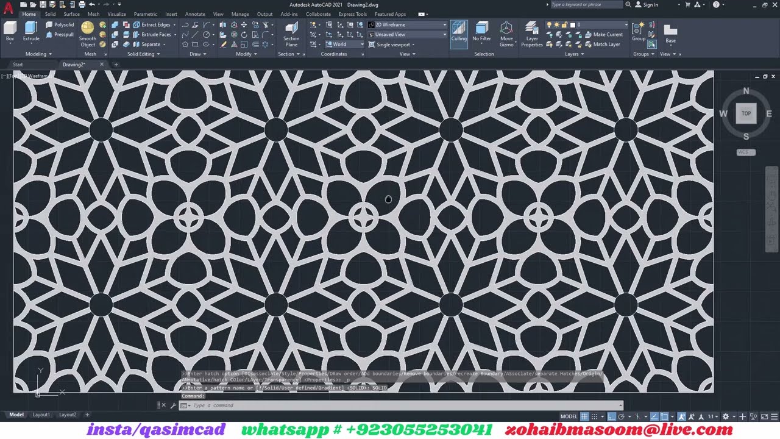Select the Extrude tool

coord(31,32)
